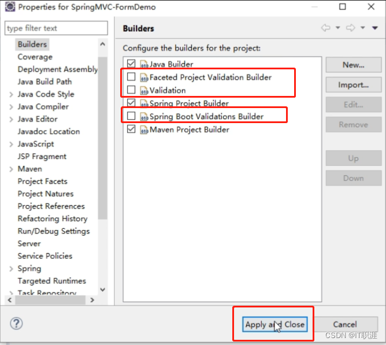This screenshot has height=345, width=386.
Task: Select Maven Project Builder row text
Action: (x=190, y=129)
